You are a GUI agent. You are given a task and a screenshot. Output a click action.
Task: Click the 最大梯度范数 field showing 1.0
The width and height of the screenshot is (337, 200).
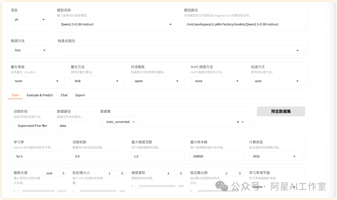pos(158,156)
